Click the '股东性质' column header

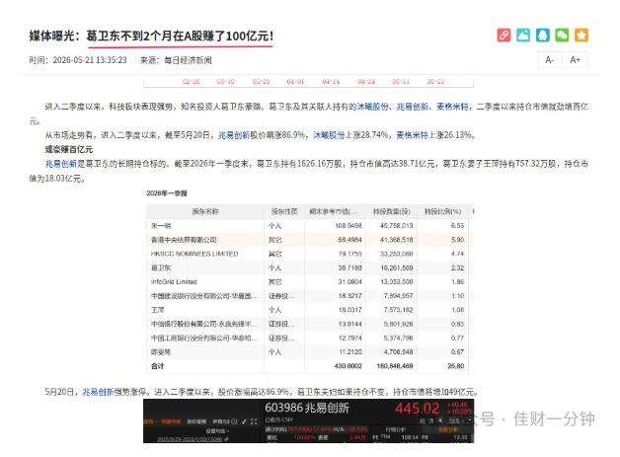pyautogui.click(x=284, y=211)
